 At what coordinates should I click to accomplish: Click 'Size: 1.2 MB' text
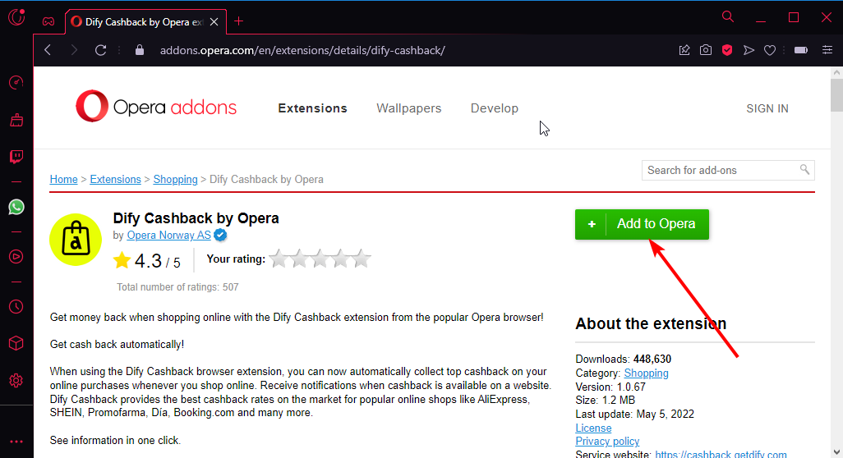coord(605,400)
